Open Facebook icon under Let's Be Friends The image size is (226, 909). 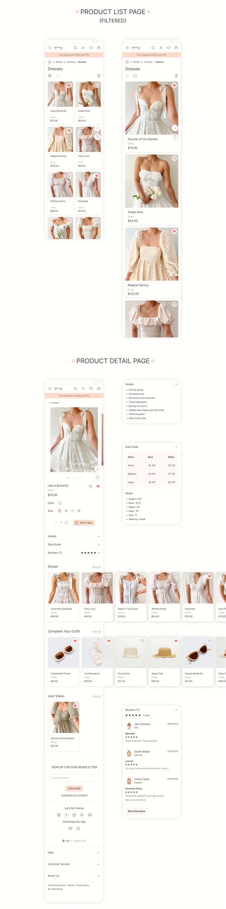pyautogui.click(x=66, y=815)
